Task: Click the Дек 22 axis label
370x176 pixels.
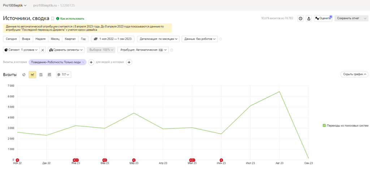Action: 46,163
